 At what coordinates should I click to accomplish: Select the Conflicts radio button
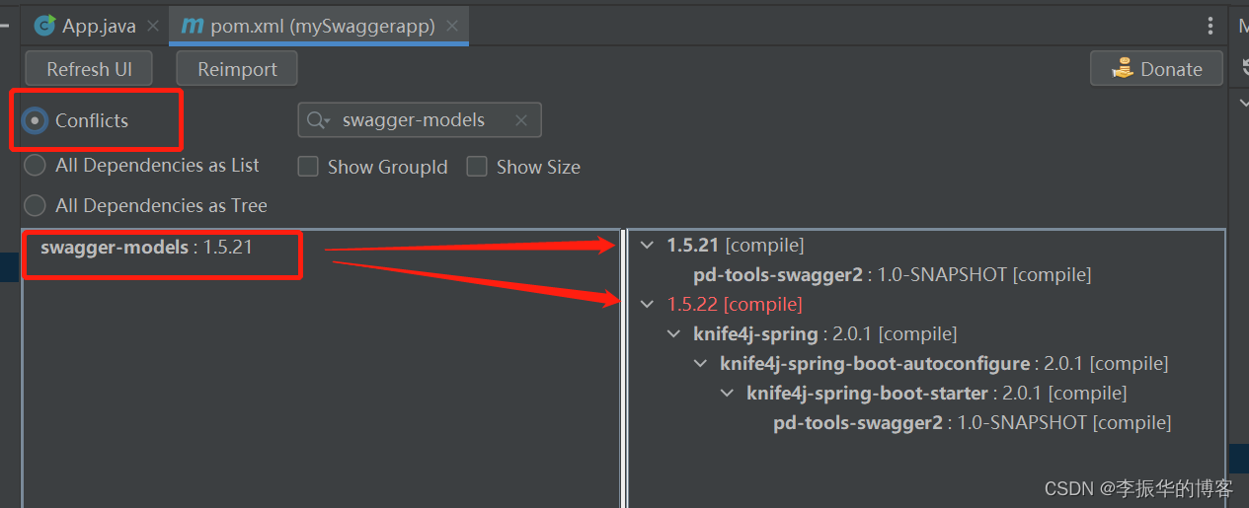coord(36,120)
